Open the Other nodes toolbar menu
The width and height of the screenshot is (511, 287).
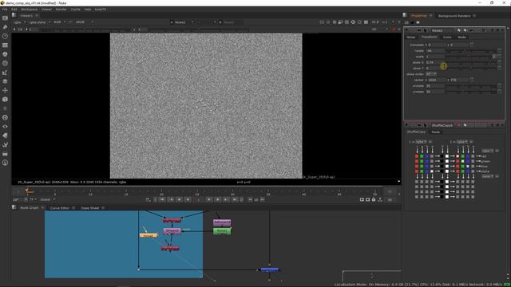click(x=5, y=154)
